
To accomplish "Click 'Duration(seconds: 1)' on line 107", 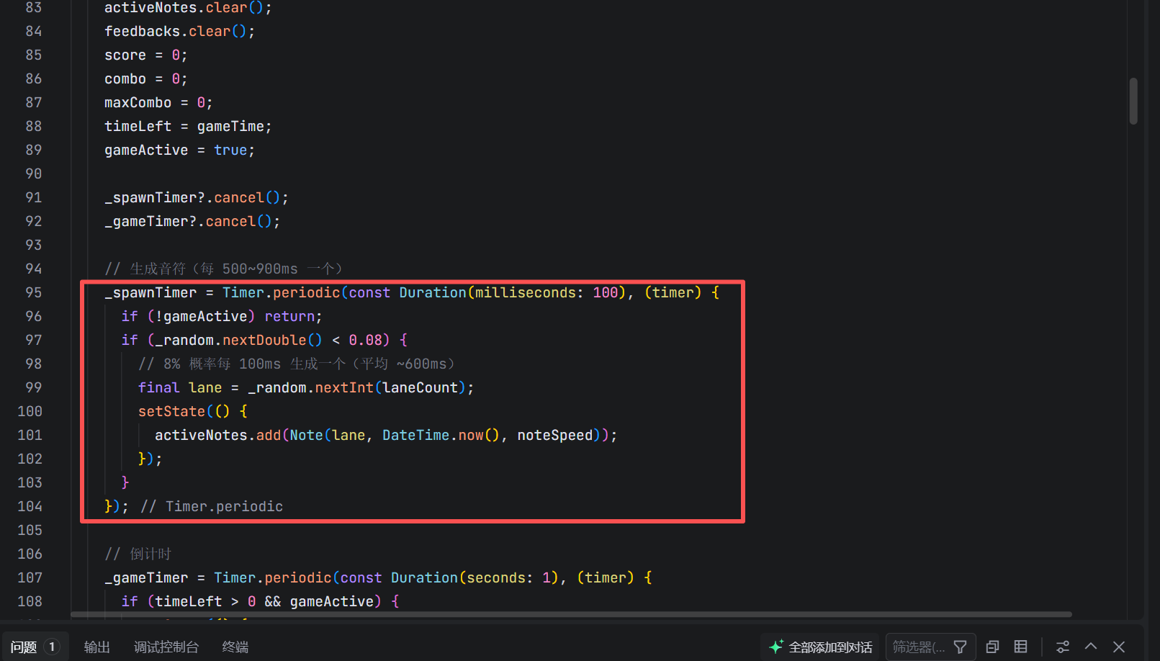I will 475,577.
